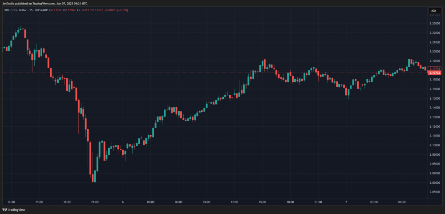Select the date marker 6 on the time axis

(x=122, y=202)
